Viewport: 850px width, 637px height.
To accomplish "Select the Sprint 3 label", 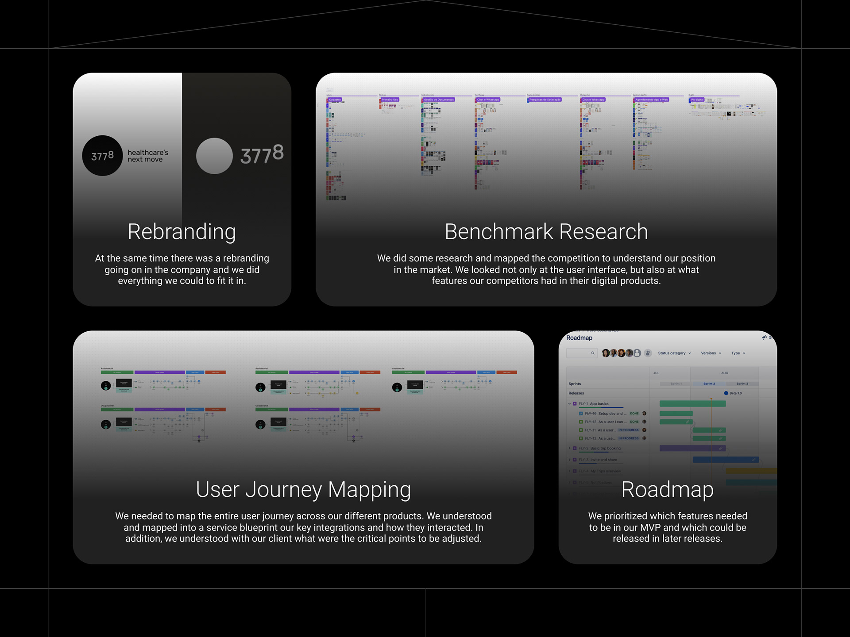I will tap(742, 384).
